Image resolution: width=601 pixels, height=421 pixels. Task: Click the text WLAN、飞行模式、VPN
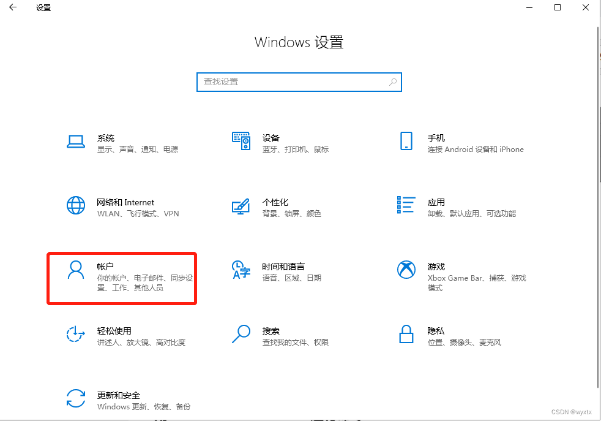(x=138, y=214)
